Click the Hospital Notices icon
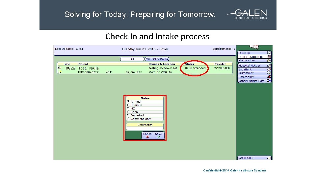This screenshot has width=316, height=177. (x=269, y=66)
